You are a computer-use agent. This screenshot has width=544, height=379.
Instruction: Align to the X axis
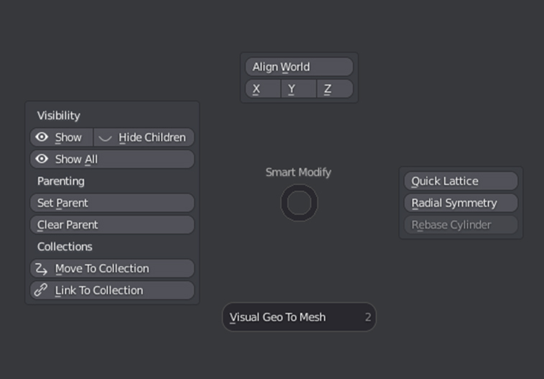pyautogui.click(x=263, y=89)
